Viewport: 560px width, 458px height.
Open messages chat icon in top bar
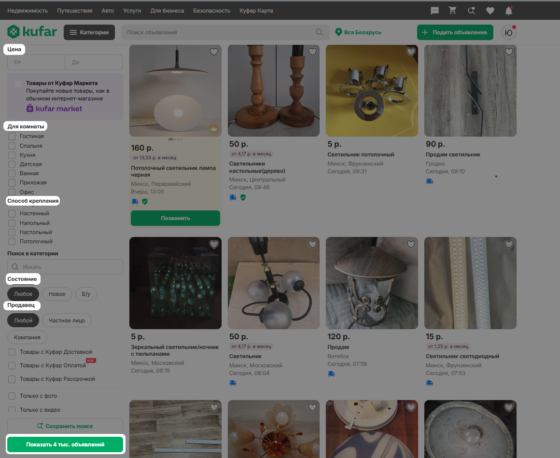pyautogui.click(x=434, y=11)
